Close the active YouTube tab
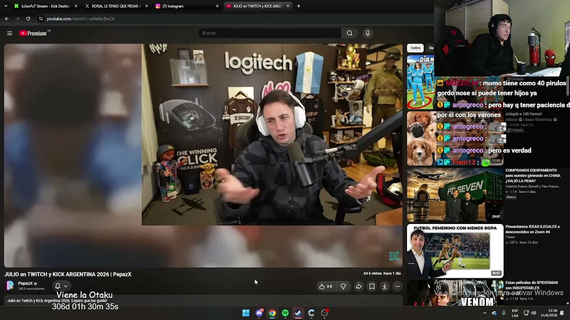 pyautogui.click(x=288, y=6)
